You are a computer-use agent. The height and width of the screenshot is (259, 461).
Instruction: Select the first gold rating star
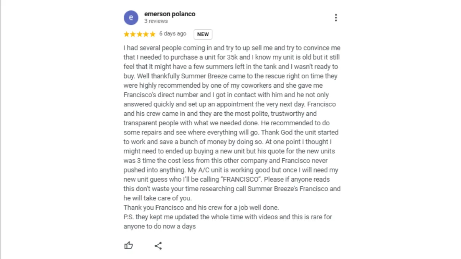126,34
